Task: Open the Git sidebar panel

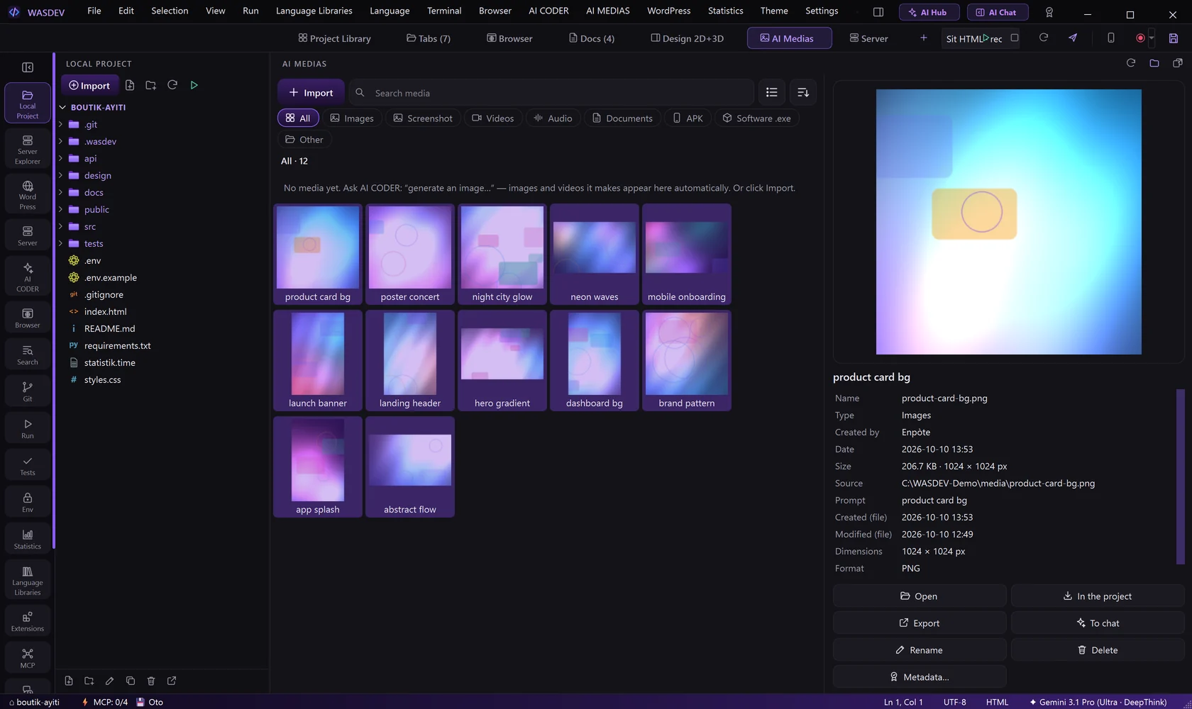Action: click(x=28, y=391)
